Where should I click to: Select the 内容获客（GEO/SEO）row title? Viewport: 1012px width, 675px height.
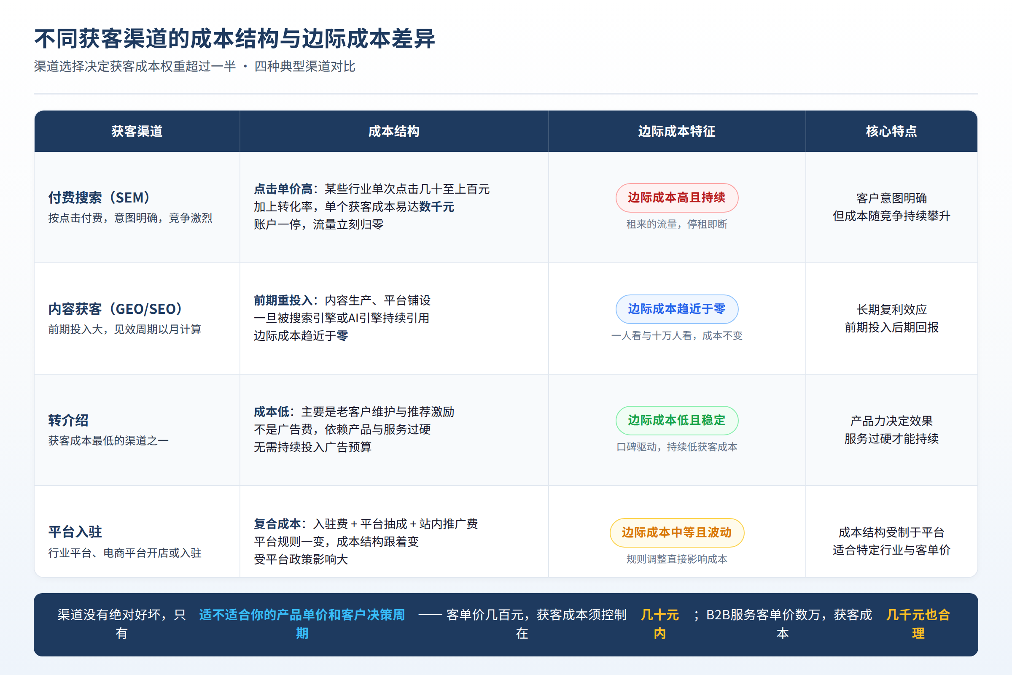pos(116,309)
